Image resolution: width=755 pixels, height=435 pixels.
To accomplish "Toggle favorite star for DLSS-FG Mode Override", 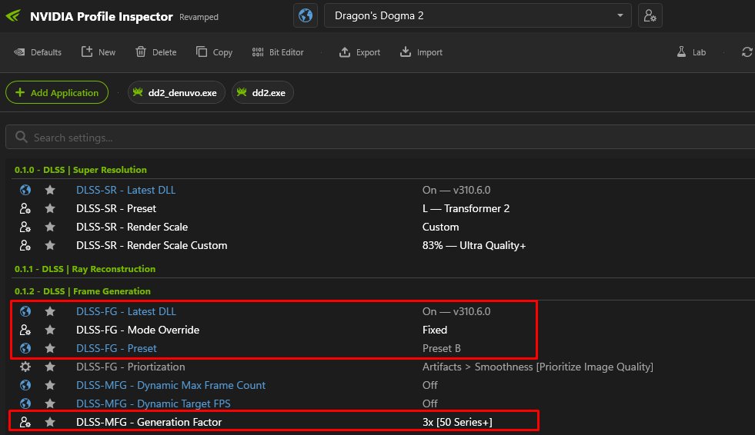I will pyautogui.click(x=50, y=330).
